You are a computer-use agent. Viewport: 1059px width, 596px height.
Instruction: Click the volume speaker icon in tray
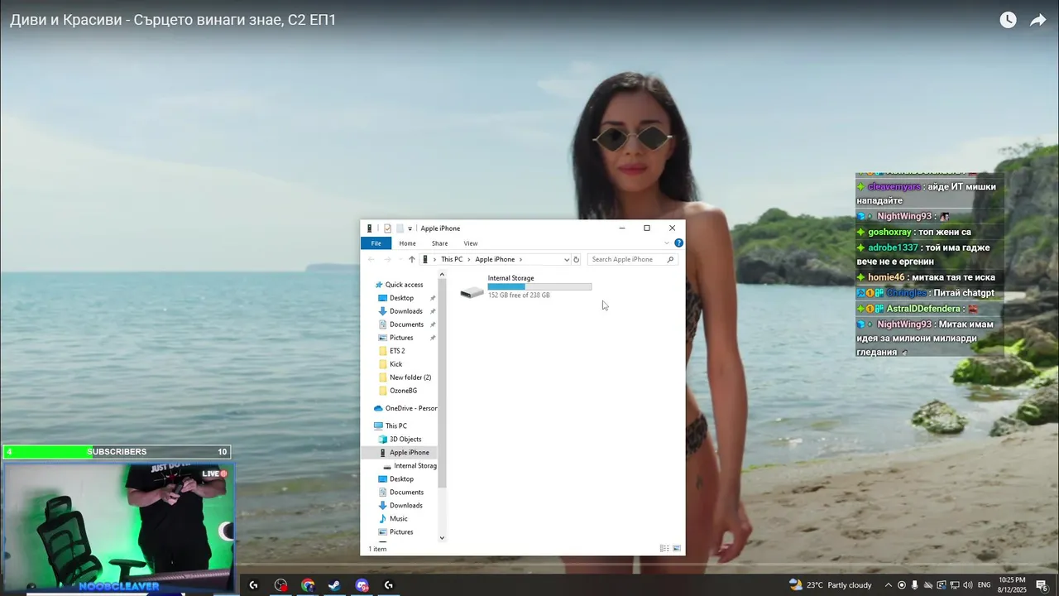click(967, 585)
